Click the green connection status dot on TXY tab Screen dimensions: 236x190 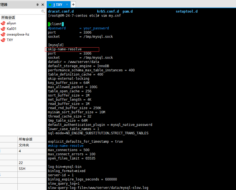(x=50, y=5)
